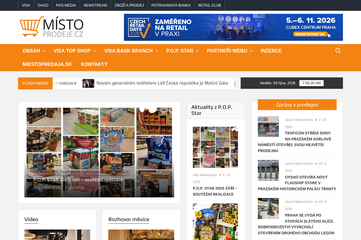361x240 pixels.
Task: Open TRAFICON STŘÍDÁ SONY article
Action: click(x=295, y=142)
